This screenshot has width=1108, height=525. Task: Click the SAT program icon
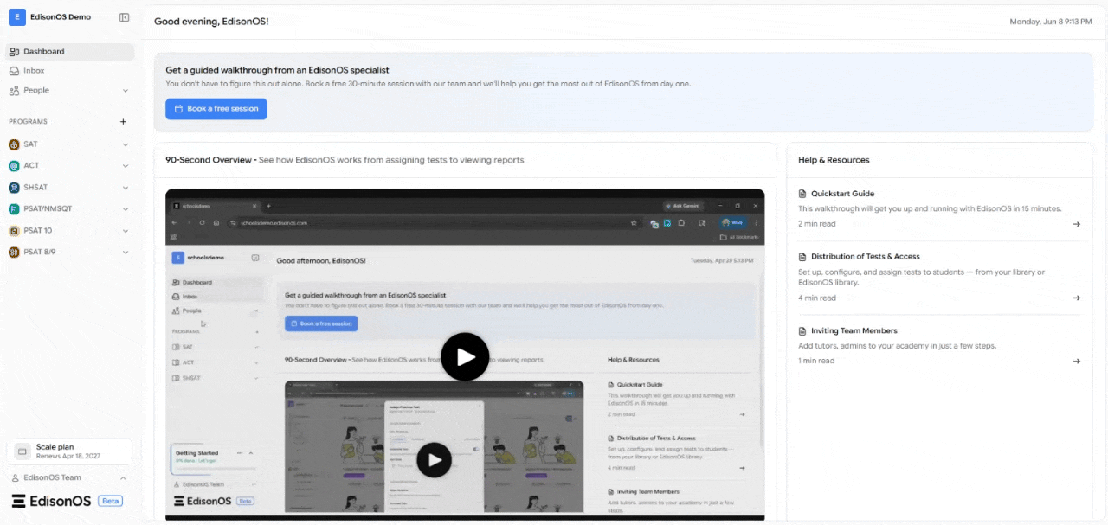[14, 144]
